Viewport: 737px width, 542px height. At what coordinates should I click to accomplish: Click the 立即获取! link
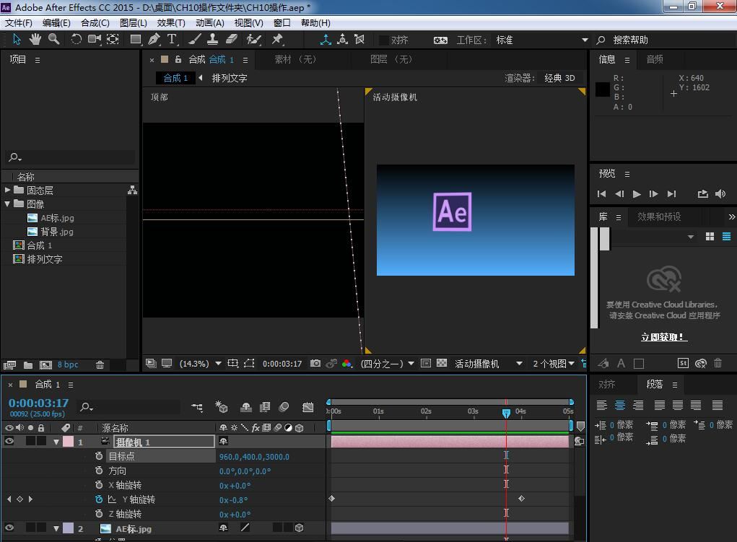(x=663, y=337)
